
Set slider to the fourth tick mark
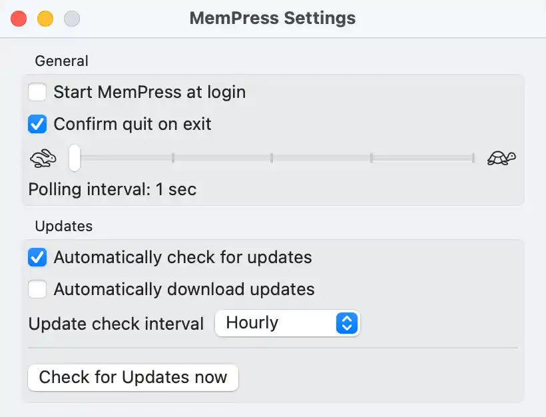[x=372, y=158]
